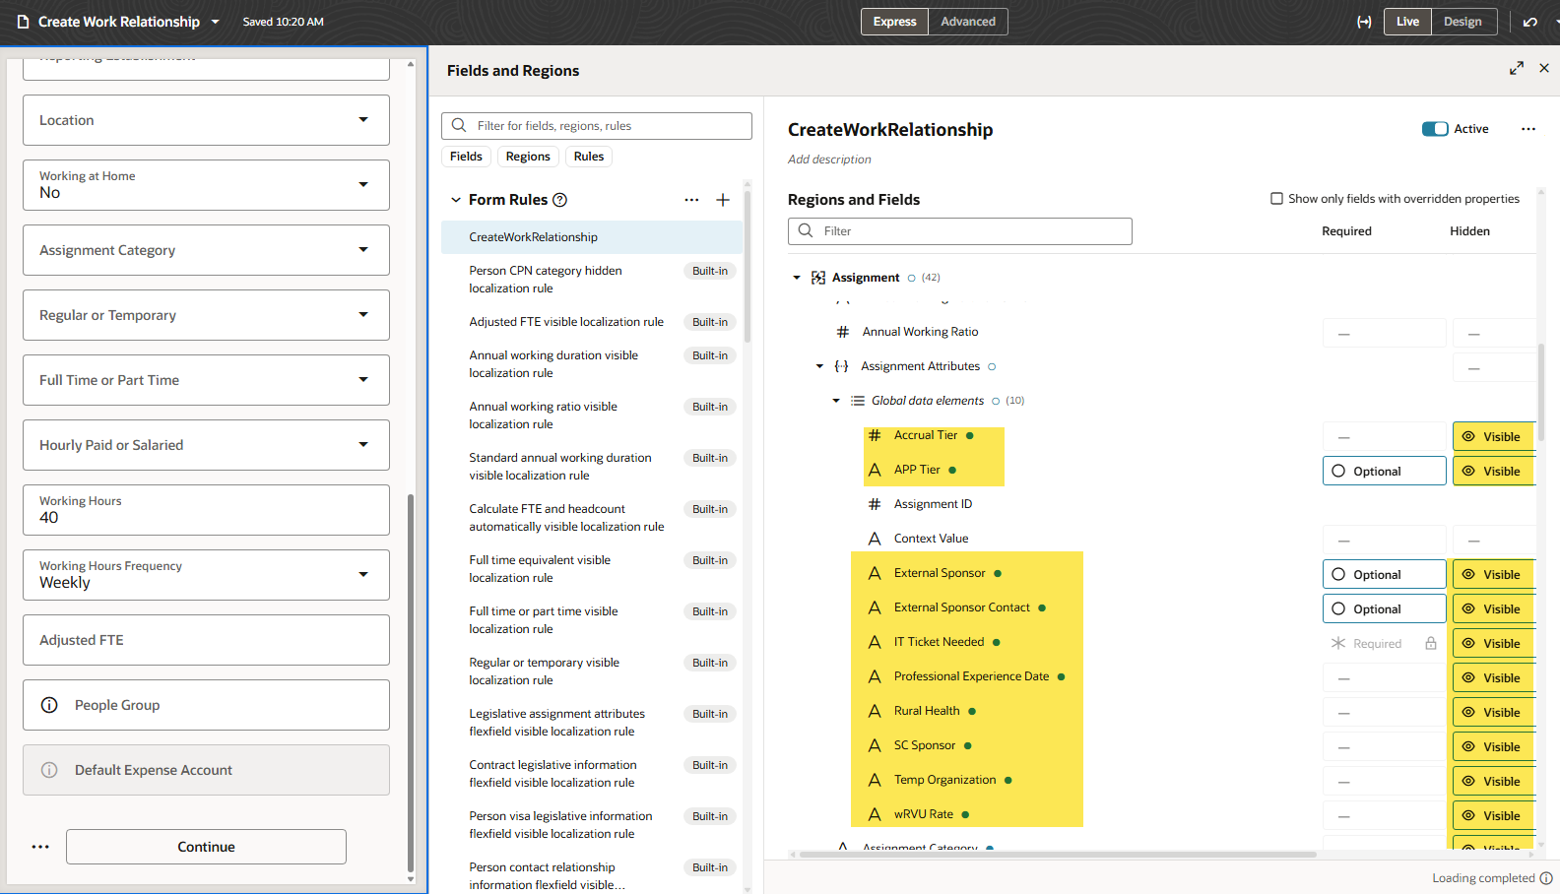
Task: Click the Add description link
Action: pos(829,160)
